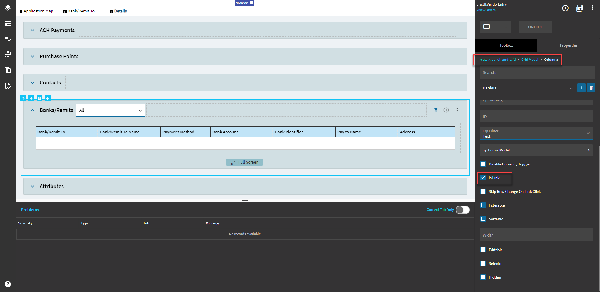This screenshot has height=292, width=600.
Task: Expand the Erp Editor Model section
Action: 536,150
